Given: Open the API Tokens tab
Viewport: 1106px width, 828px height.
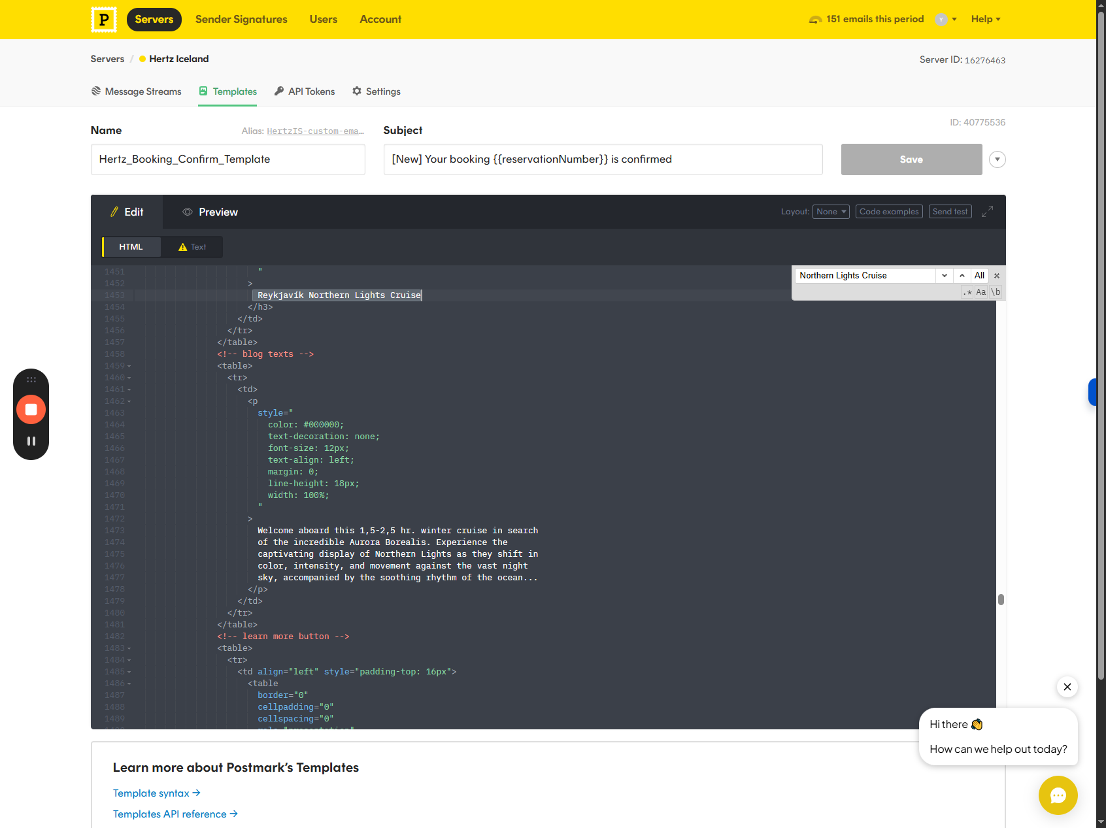Looking at the screenshot, I should point(305,91).
